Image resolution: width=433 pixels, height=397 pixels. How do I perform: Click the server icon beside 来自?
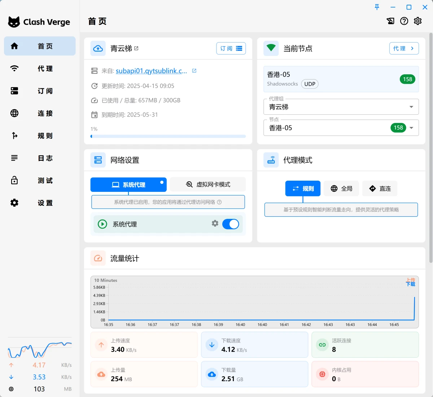95,71
